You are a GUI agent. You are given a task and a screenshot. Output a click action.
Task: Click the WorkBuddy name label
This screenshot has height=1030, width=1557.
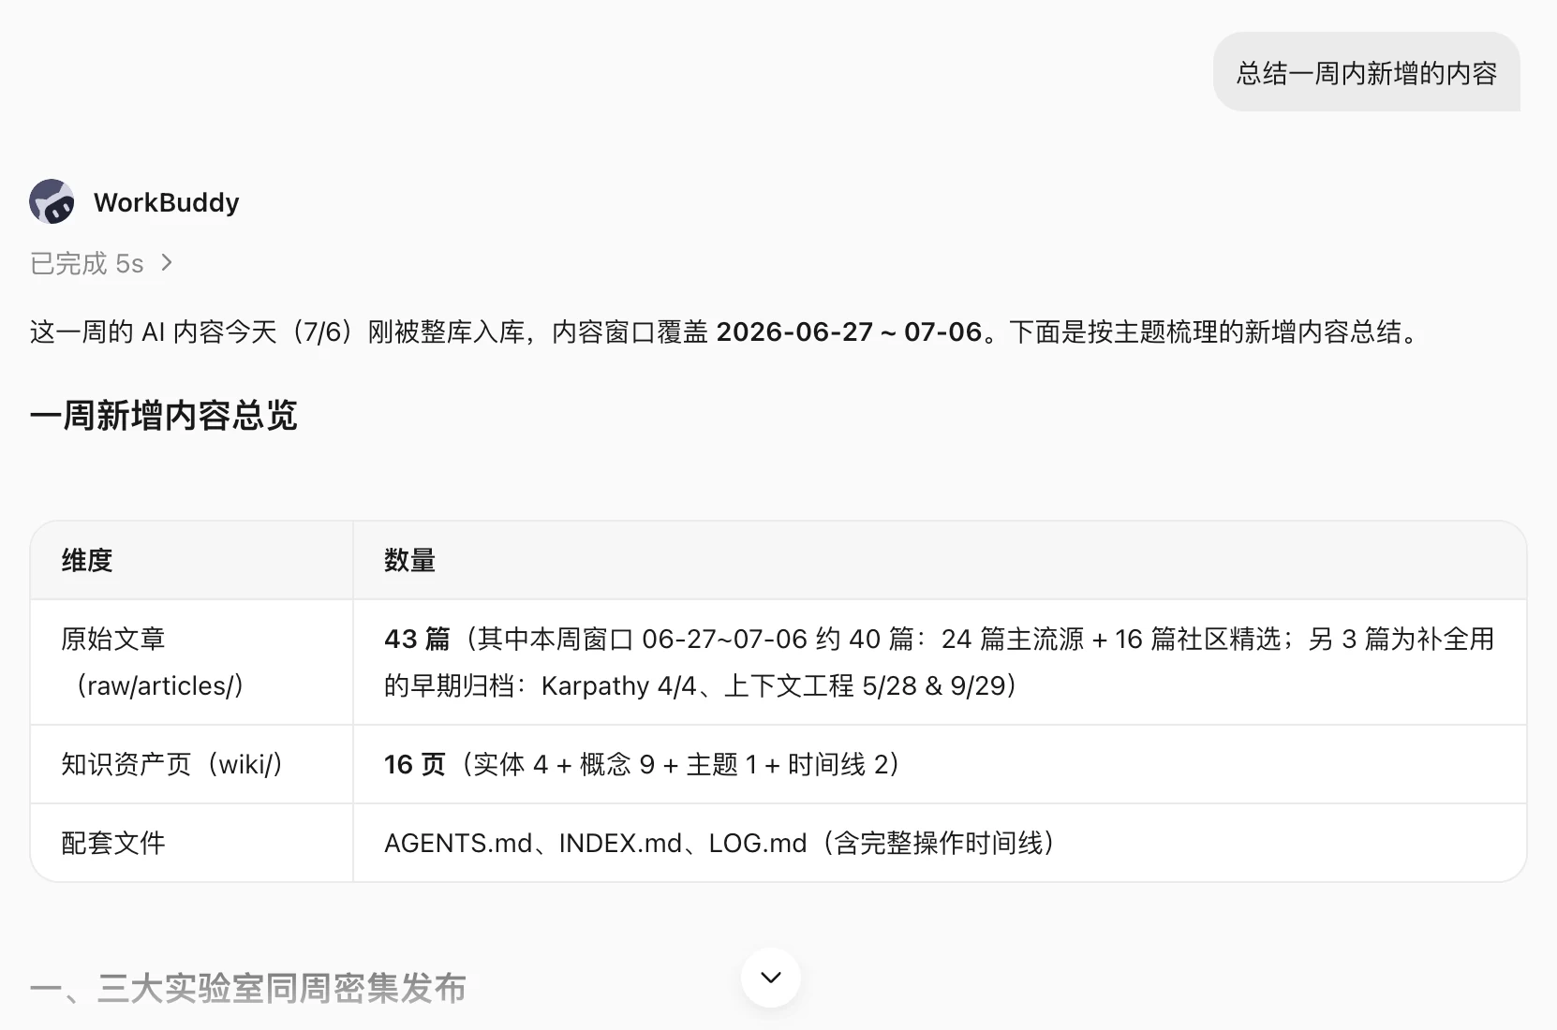[x=166, y=202]
